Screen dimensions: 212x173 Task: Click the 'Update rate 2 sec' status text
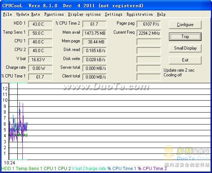179,70
